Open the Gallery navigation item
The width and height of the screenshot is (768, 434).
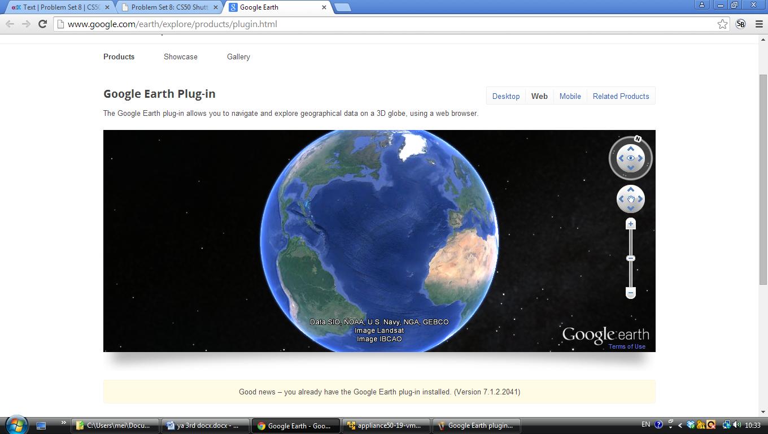pos(238,57)
